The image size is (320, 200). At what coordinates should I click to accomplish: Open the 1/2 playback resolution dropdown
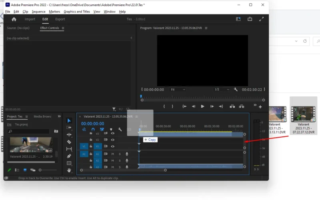[222, 90]
